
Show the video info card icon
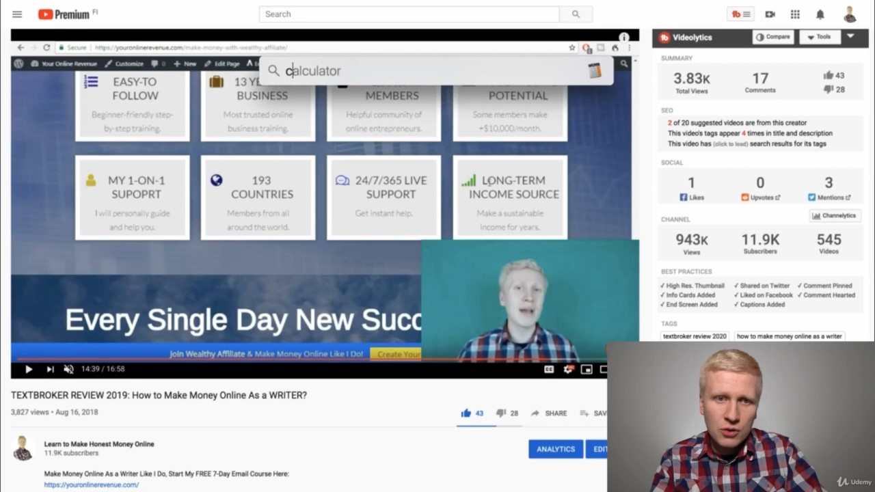[x=623, y=37]
